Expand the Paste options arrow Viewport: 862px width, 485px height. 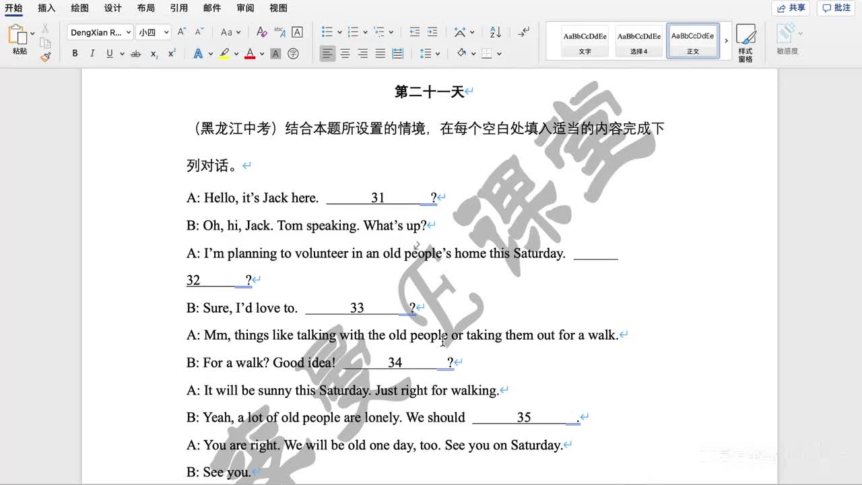32,33
